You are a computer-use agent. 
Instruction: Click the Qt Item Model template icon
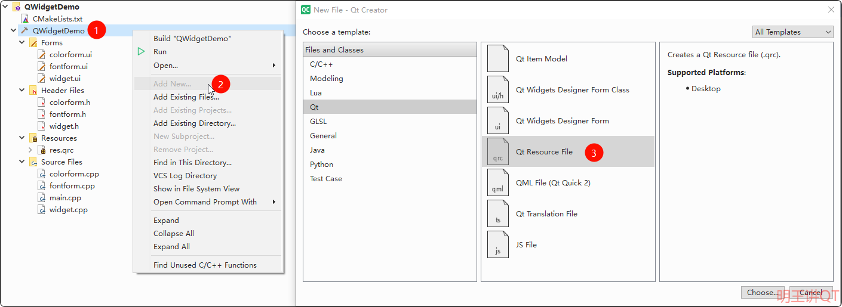(498, 58)
